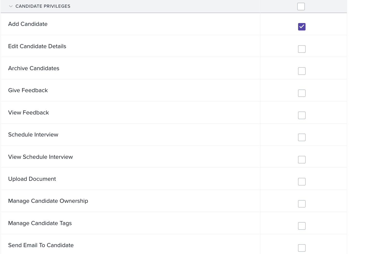The height and width of the screenshot is (254, 365).
Task: Select the View Schedule Interview checkbox
Action: pos(302,160)
